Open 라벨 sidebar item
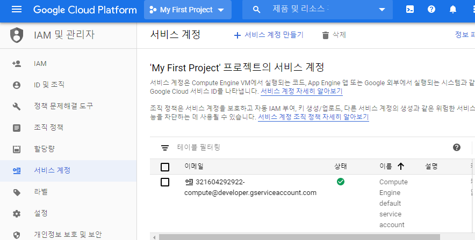This screenshot has height=240, width=475. pos(68,192)
